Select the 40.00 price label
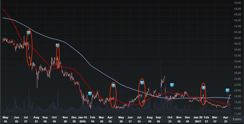 [238, 32]
